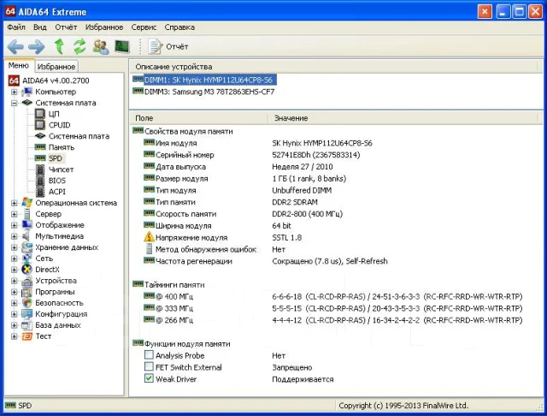Click the Конфигурация icon in tree

tap(26, 314)
